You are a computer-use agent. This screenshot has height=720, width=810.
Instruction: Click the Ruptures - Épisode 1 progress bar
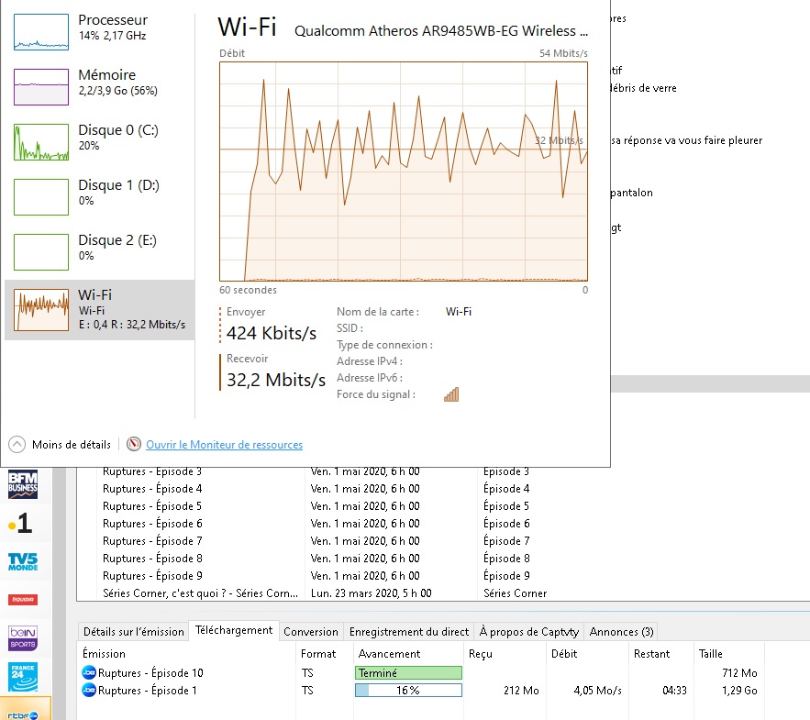(408, 691)
